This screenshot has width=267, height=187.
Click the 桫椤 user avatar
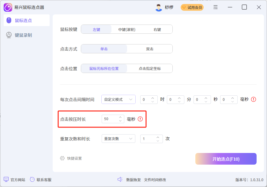[x=159, y=7]
